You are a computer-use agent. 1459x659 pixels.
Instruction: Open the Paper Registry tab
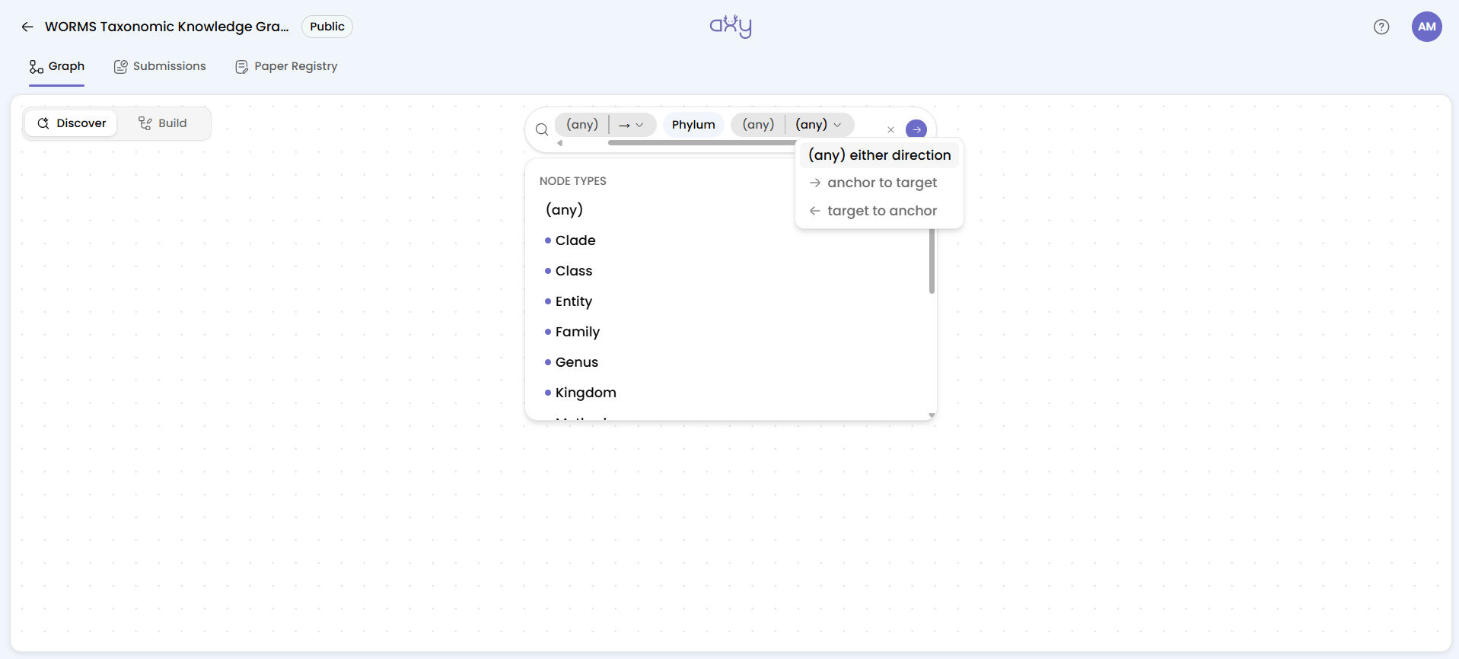286,66
